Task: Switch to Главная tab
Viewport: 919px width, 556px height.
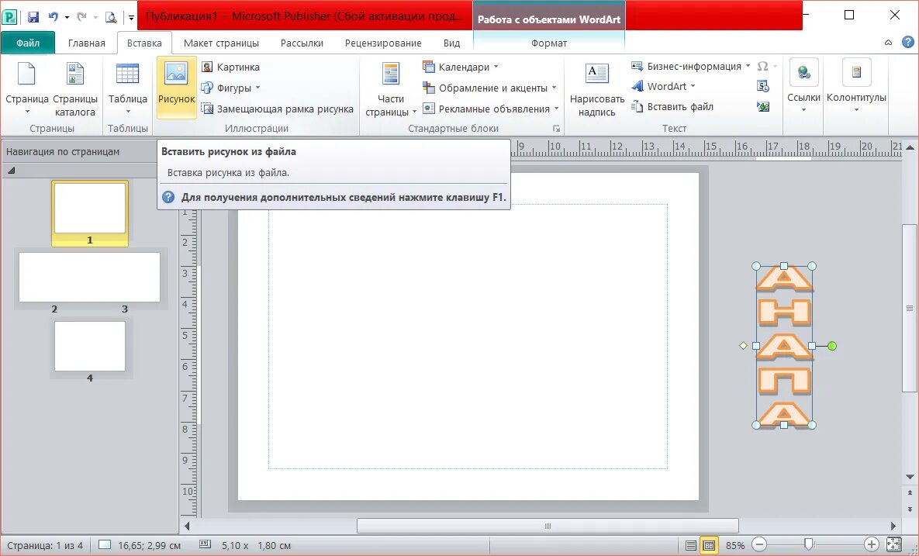Action: pyautogui.click(x=87, y=43)
